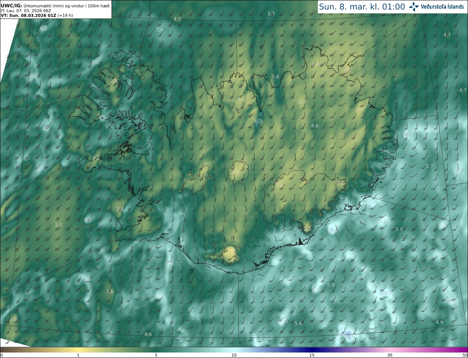
Task: Click the colorbar tick label 50
Action: (x=465, y=355)
